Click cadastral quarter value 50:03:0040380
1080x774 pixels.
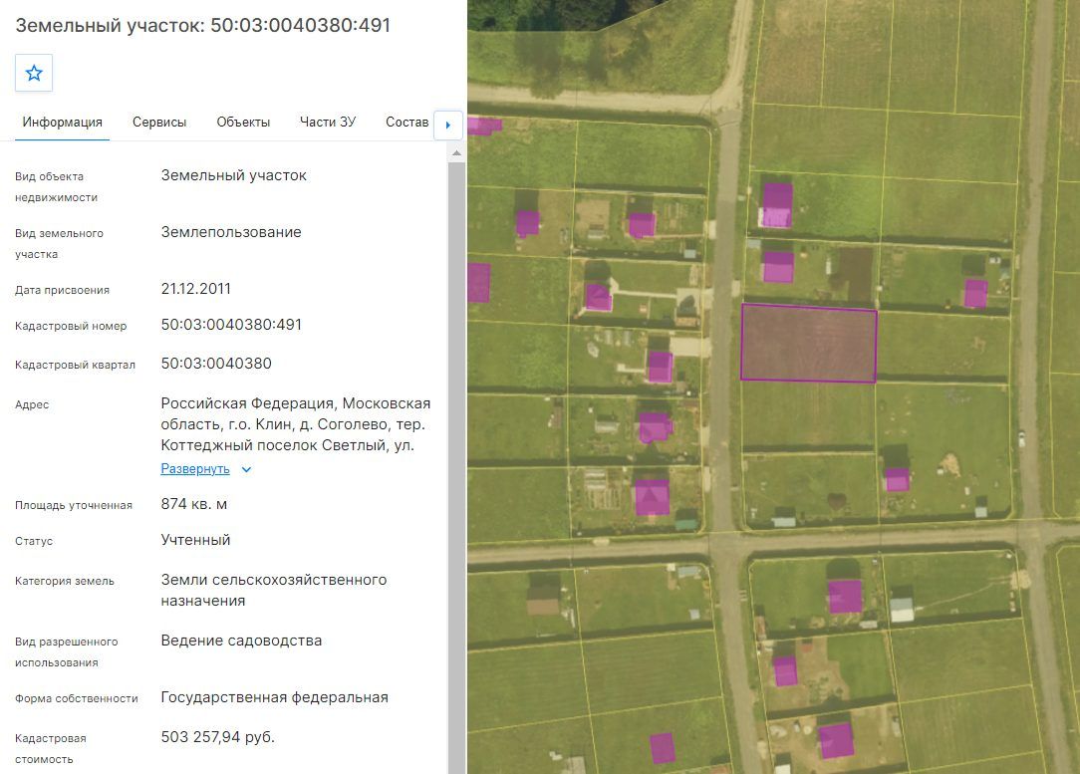(x=216, y=364)
